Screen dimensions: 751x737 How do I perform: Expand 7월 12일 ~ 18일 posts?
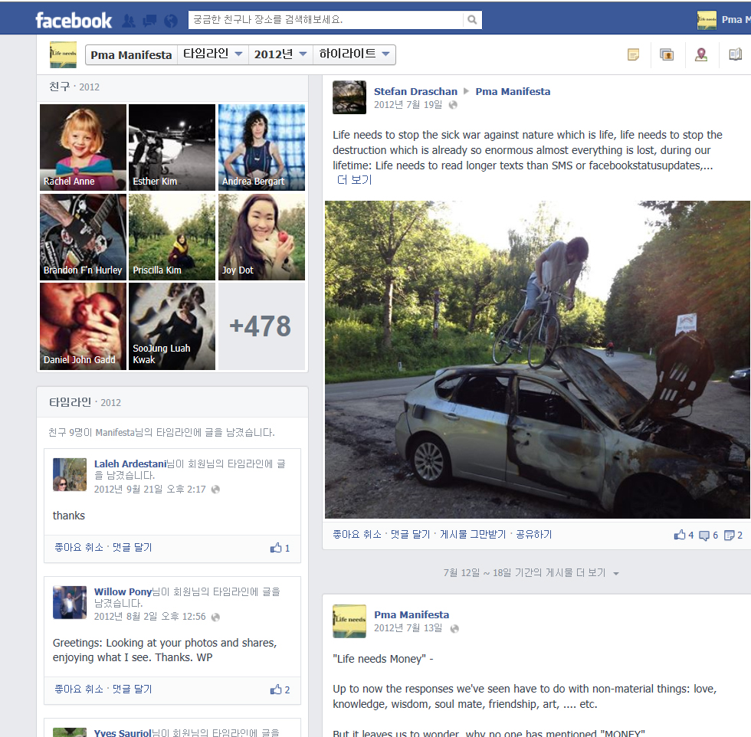(530, 573)
